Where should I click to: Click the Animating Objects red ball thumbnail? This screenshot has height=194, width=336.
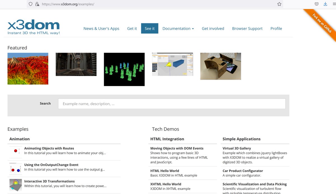coord(15,152)
